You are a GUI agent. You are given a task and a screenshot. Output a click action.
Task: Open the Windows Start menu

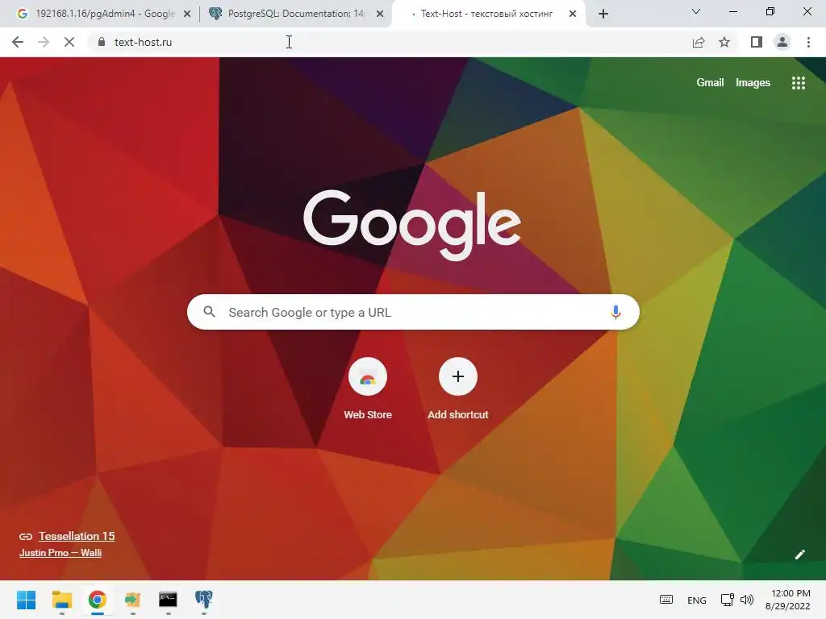click(27, 600)
